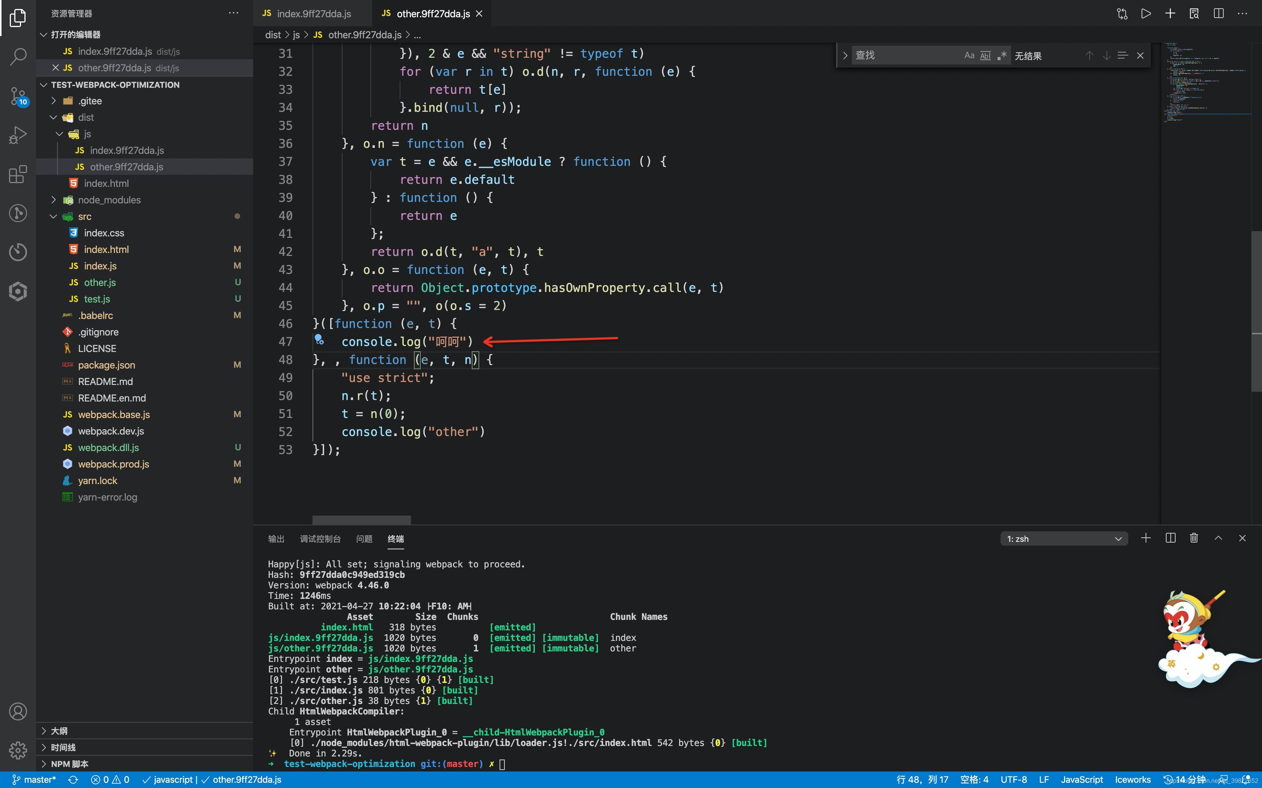Close the find widget
The image size is (1262, 788).
(x=1140, y=55)
